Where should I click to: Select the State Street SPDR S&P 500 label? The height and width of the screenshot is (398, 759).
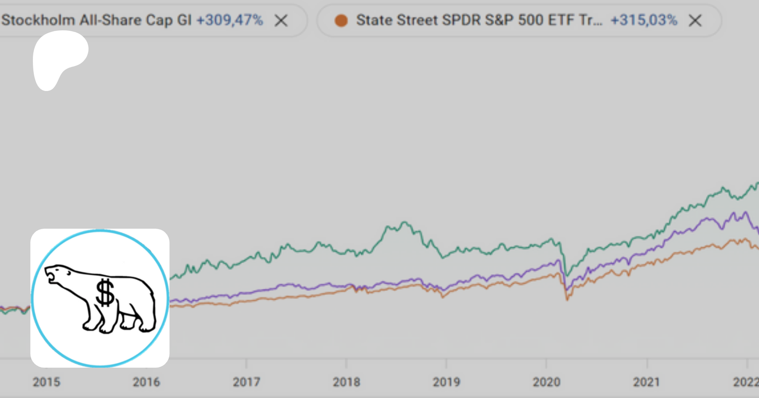point(479,20)
